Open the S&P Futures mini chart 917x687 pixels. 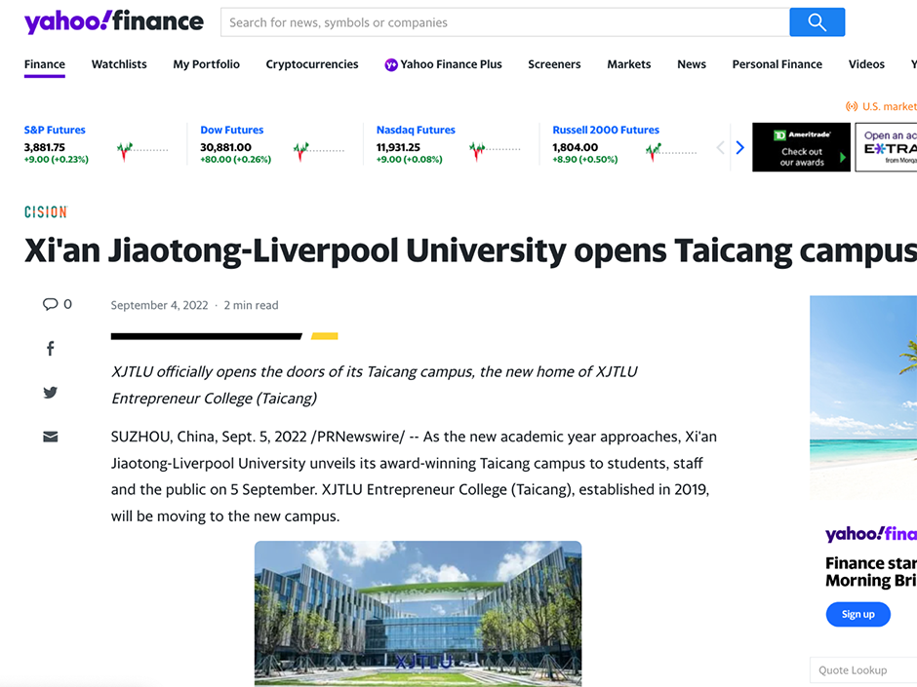coord(142,151)
